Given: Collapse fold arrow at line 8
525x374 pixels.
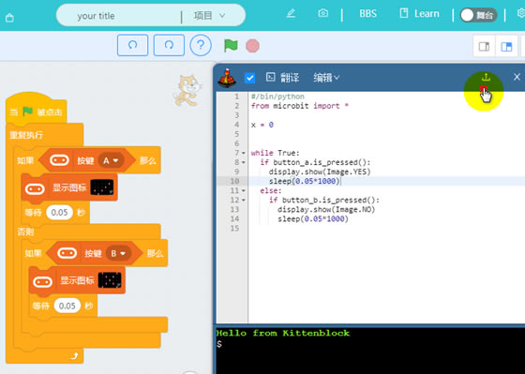Looking at the screenshot, I should tap(244, 162).
